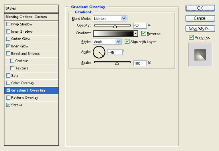Enable the Bevel and Emboss checkbox
The height and width of the screenshot is (151, 219).
coord(8,53)
